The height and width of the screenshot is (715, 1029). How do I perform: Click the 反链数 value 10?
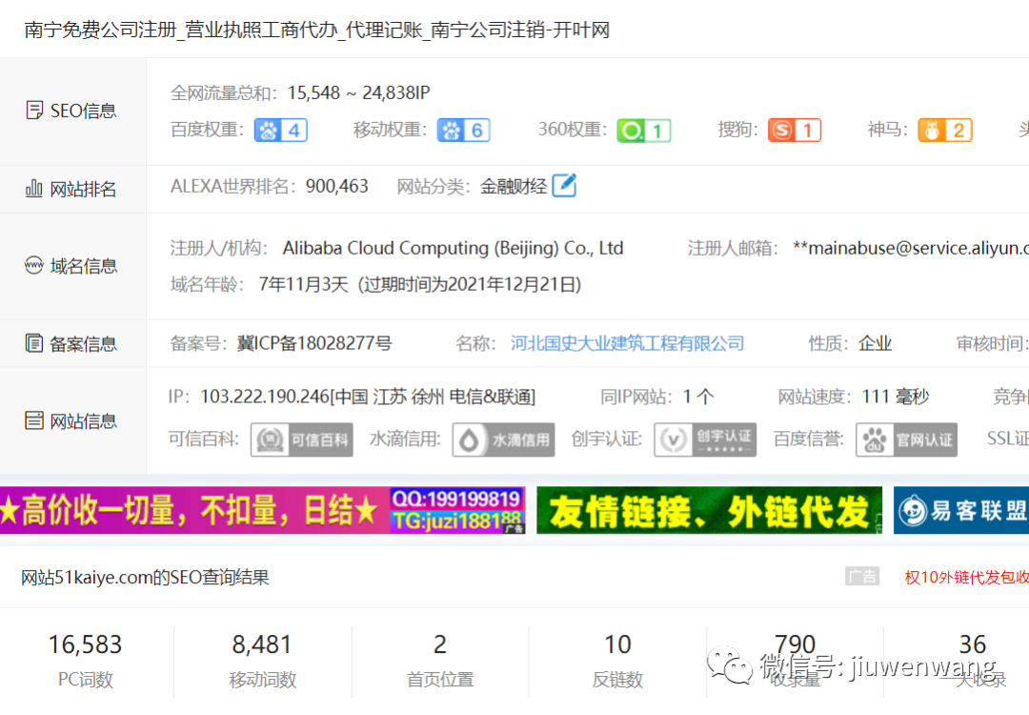[x=617, y=644]
